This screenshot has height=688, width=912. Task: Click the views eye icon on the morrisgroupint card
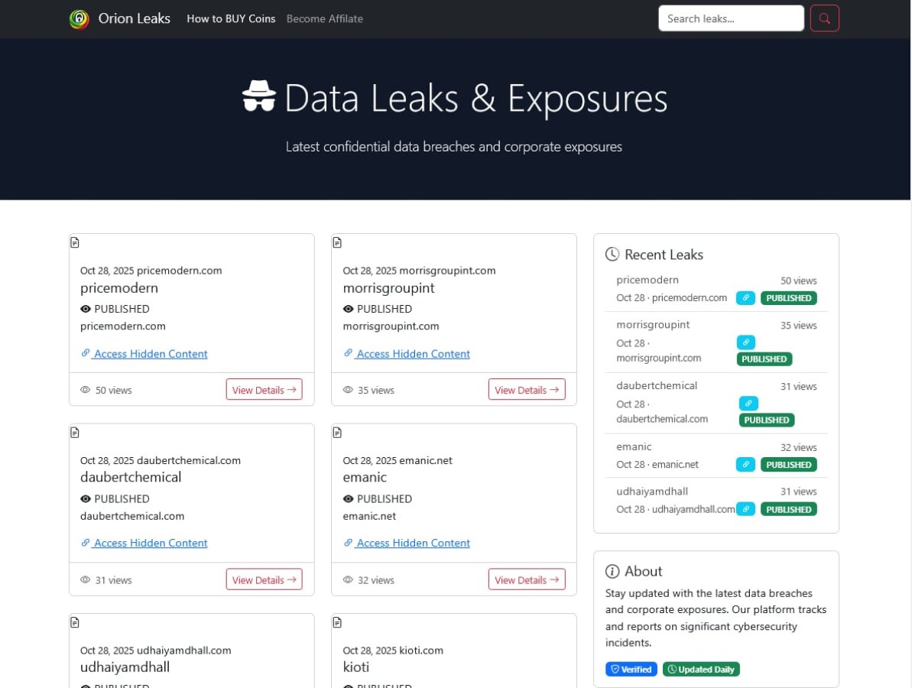click(348, 389)
